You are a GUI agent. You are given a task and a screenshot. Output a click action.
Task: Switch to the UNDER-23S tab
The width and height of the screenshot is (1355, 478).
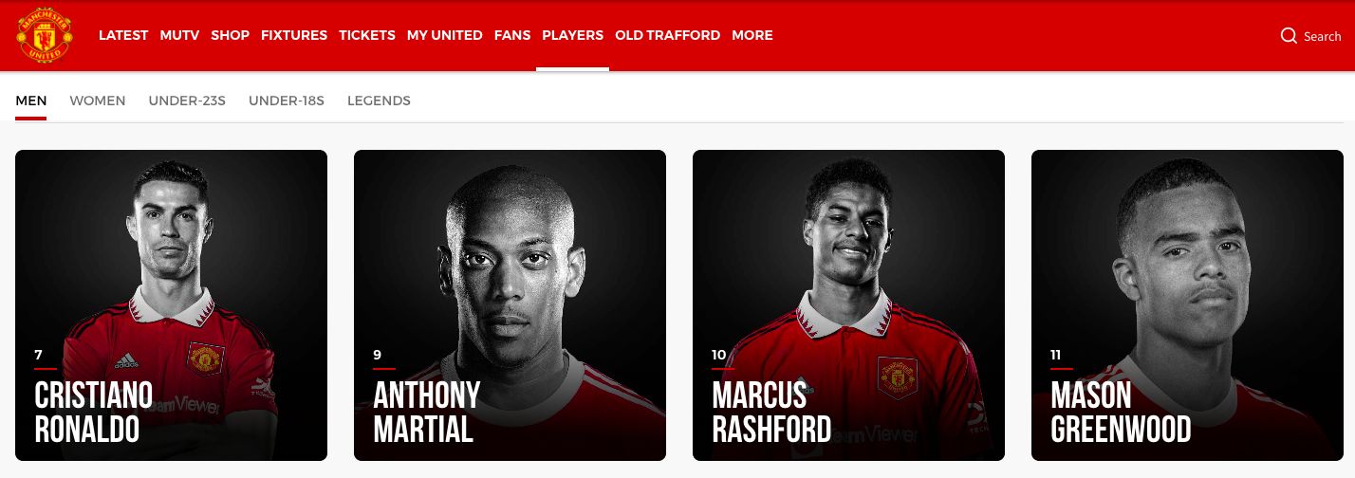187,101
